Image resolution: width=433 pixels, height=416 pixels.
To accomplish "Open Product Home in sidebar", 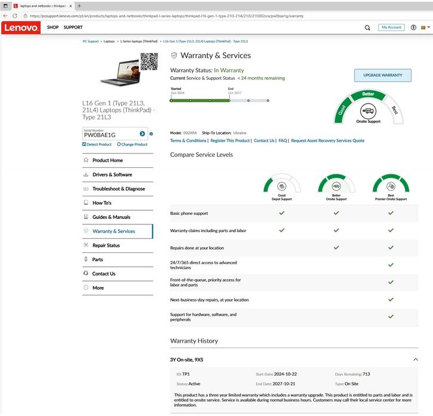I will point(118,160).
